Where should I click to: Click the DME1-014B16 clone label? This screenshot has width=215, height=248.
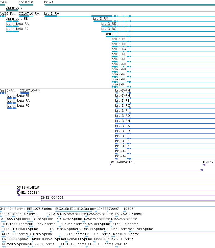click(28, 188)
